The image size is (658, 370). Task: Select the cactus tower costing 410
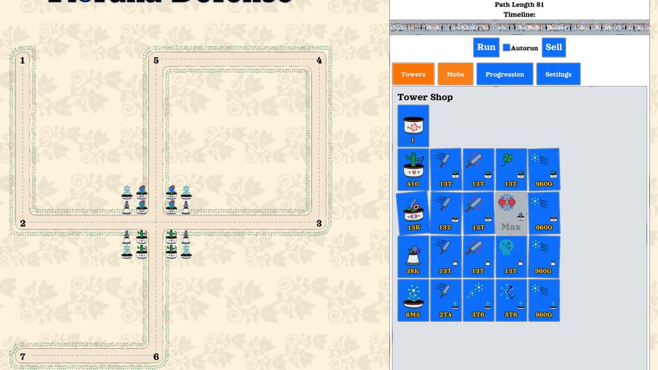coord(413,169)
